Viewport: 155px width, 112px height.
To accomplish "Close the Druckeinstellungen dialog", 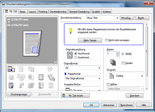I will click(148, 3).
